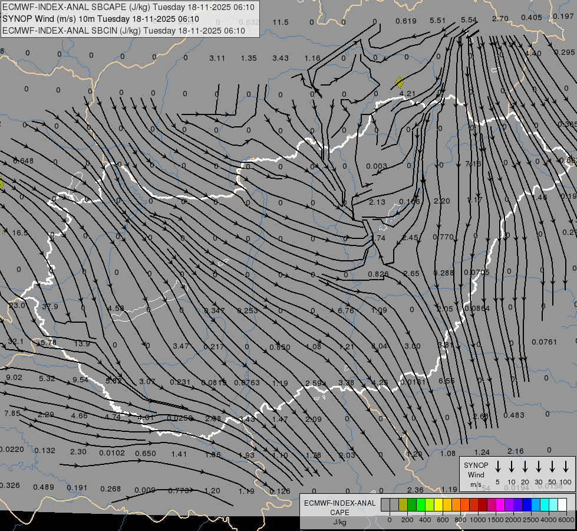Click the SYNOP Wind m/s legend label

click(x=476, y=474)
